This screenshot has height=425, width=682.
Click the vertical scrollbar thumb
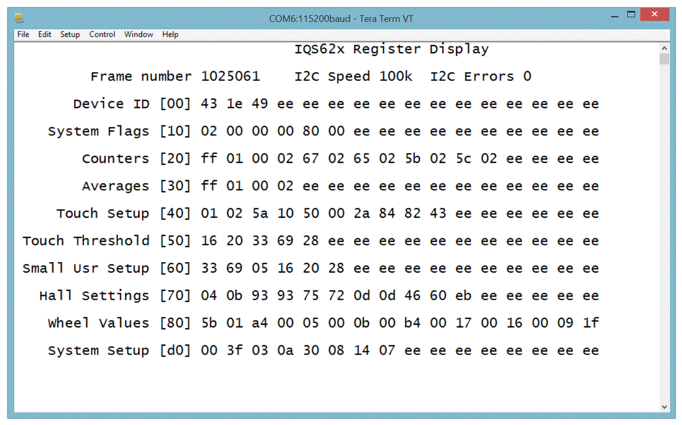[664, 58]
